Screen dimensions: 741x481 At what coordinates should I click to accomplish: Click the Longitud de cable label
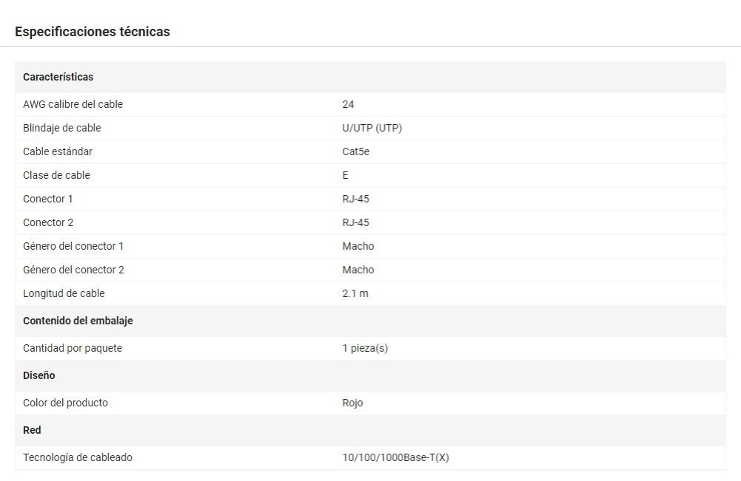point(64,293)
